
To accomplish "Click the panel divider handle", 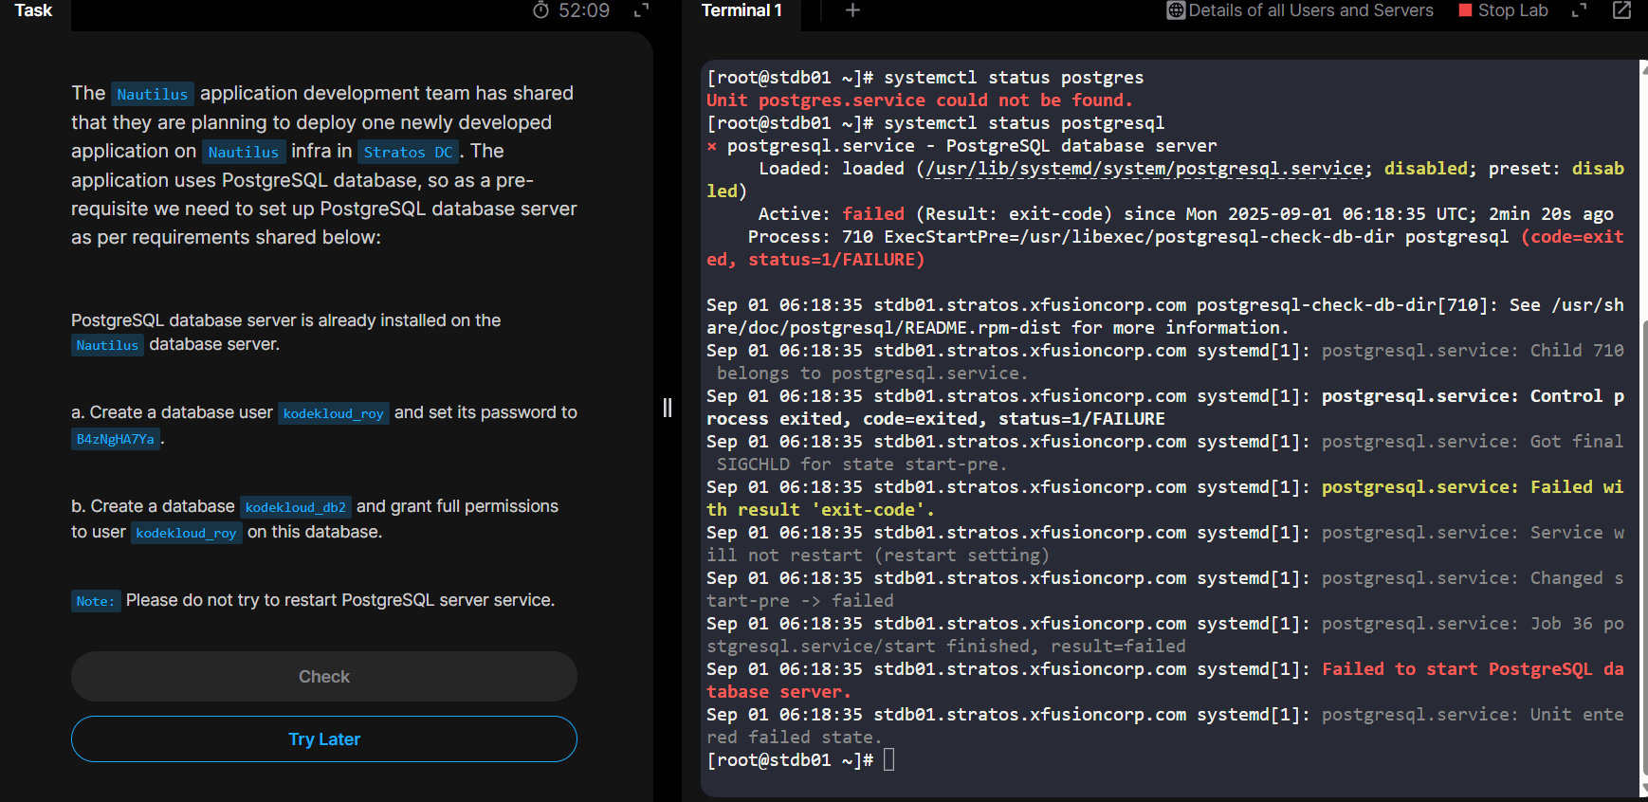I will click(668, 408).
